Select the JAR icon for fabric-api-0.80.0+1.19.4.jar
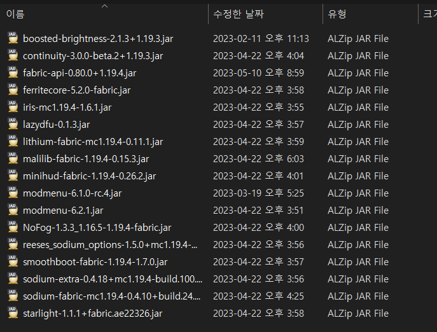This screenshot has width=437, height=332. point(13,73)
